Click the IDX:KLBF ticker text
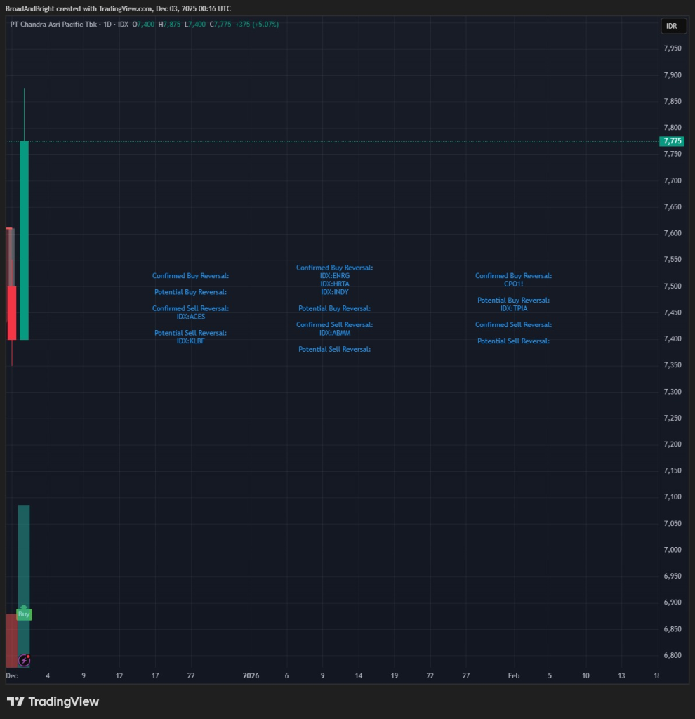 (190, 341)
